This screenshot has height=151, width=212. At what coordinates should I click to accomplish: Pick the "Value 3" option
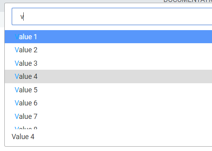[x=108, y=63]
